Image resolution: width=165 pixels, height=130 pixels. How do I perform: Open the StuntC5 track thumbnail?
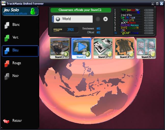point(146,48)
